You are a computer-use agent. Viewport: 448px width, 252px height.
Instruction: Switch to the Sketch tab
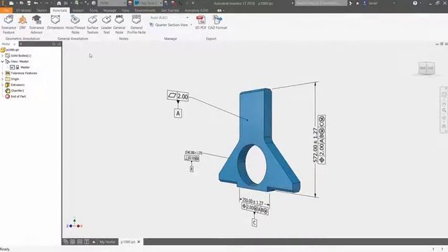(42, 10)
